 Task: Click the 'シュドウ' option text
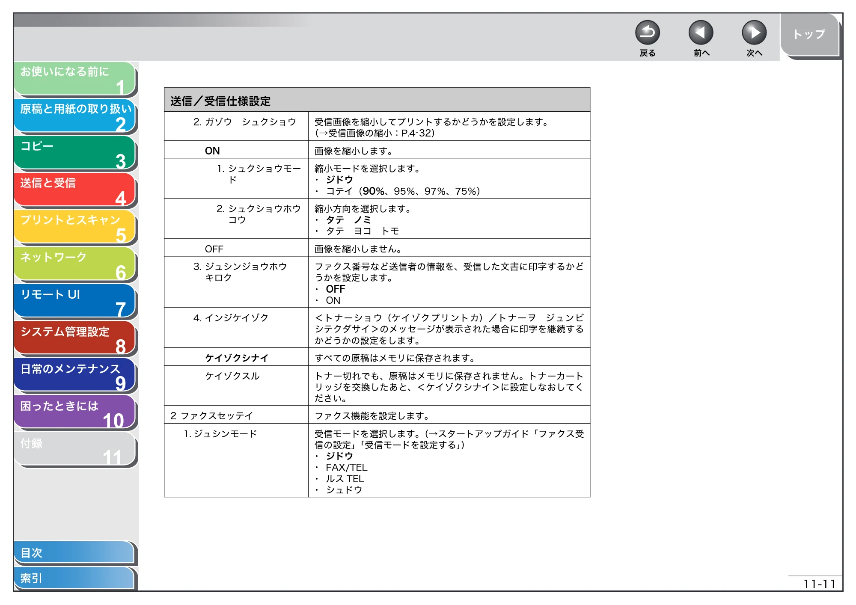344,490
